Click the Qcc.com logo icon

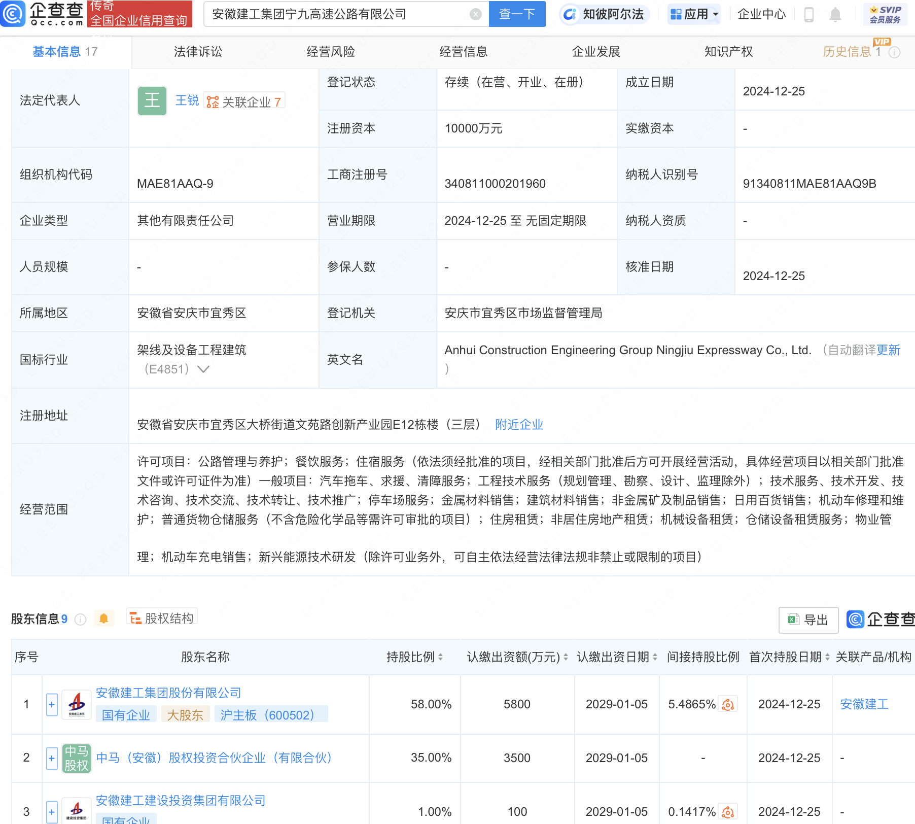point(13,14)
